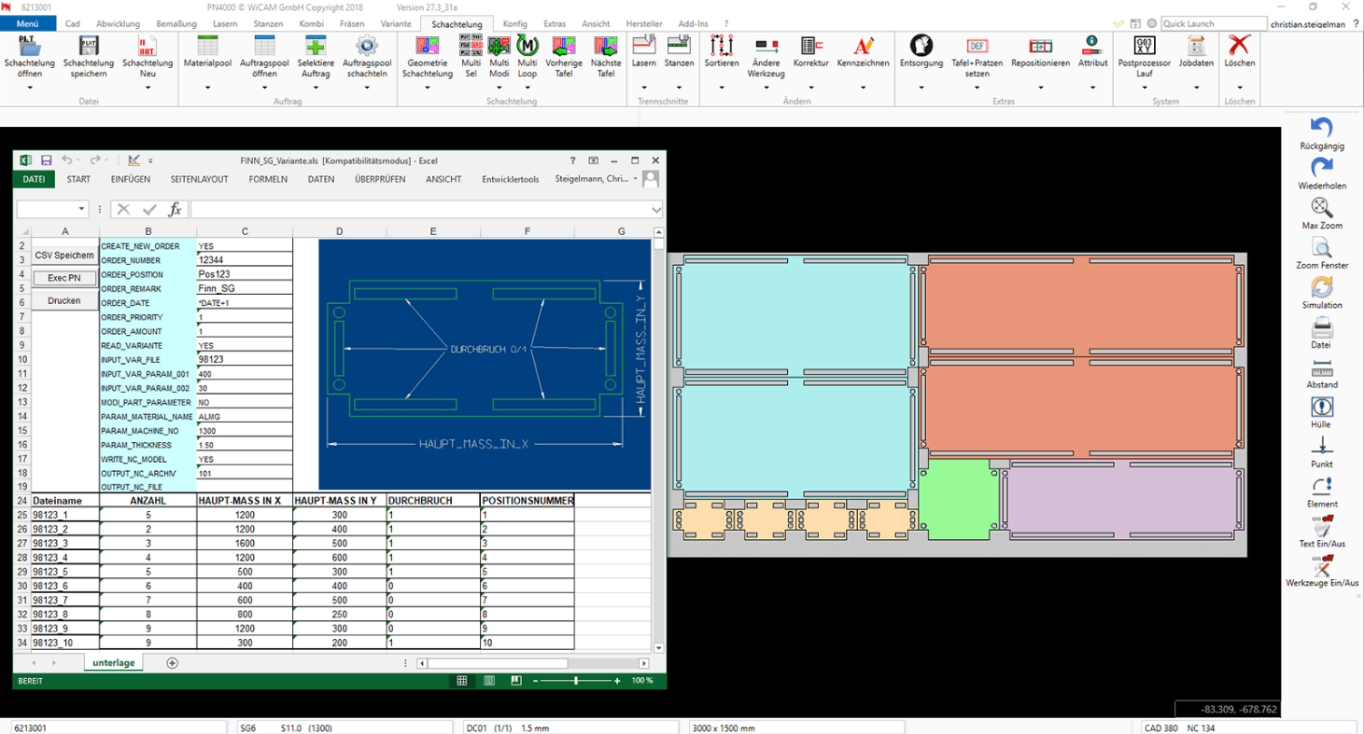Click the Sortieren icon
1364x734 pixels.
tap(722, 45)
